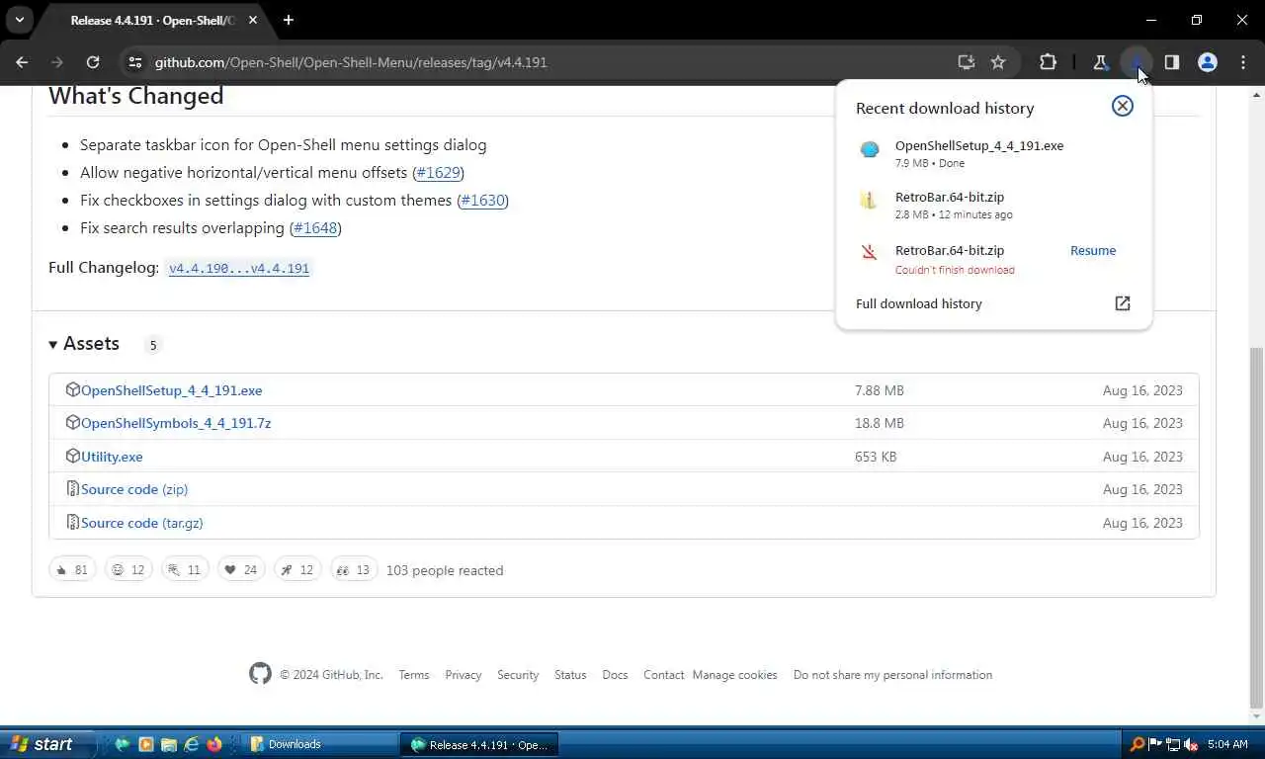This screenshot has height=759, width=1265.
Task: Open the tab search dropdown
Action: tap(19, 20)
